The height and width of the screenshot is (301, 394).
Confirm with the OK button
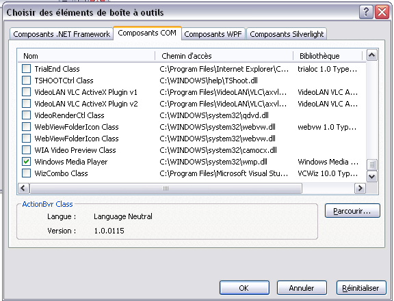tap(244, 288)
